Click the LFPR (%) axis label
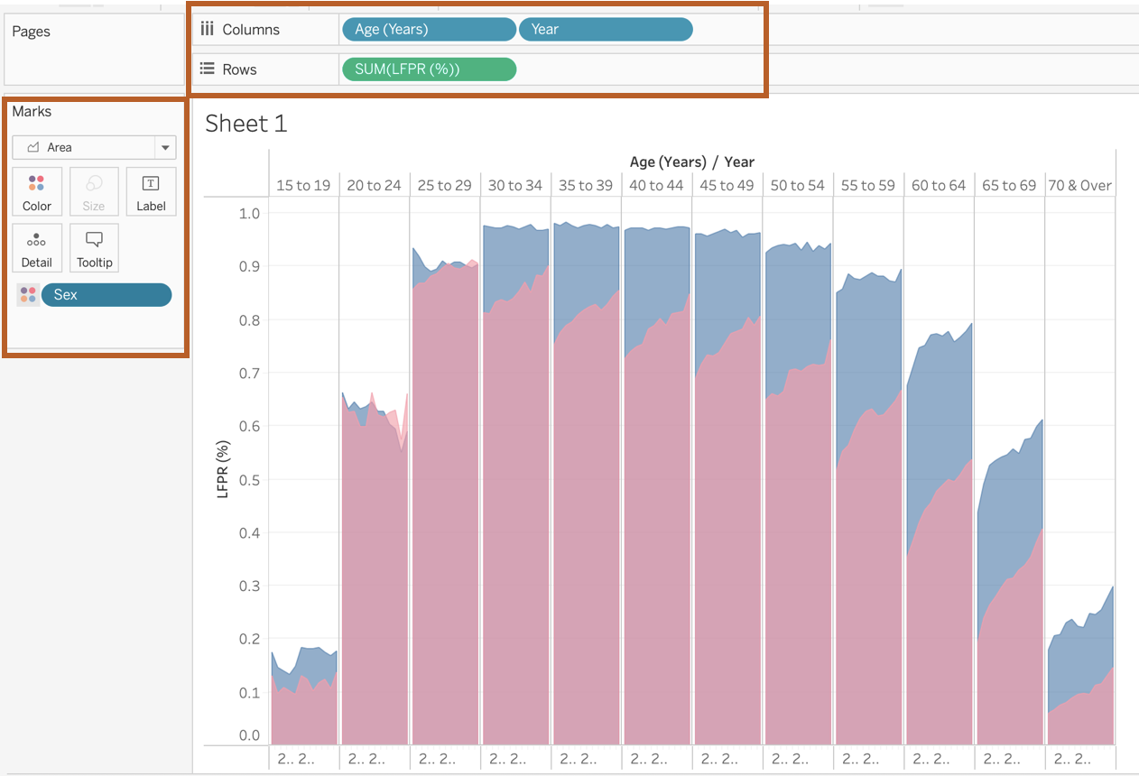Image resolution: width=1139 pixels, height=776 pixels. [224, 469]
